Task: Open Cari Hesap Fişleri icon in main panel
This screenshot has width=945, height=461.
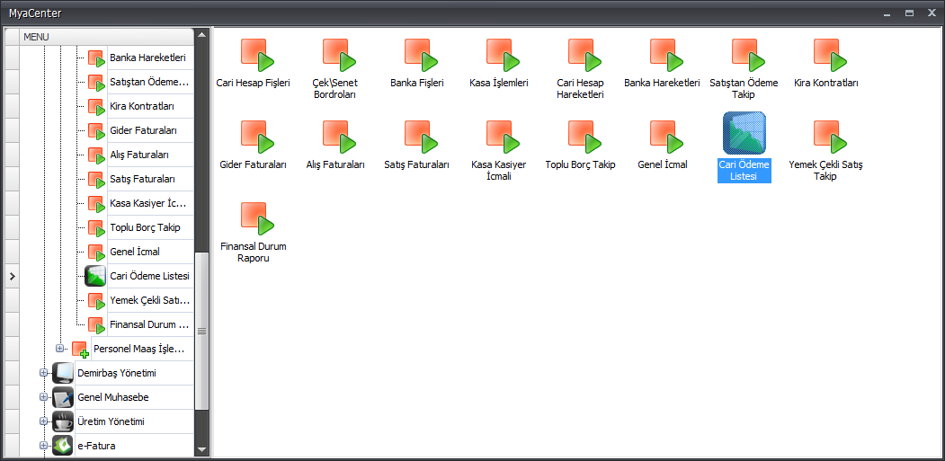Action: pos(257,56)
